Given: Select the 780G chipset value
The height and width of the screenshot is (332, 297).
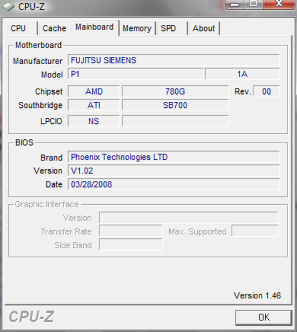Looking at the screenshot, I should coord(175,91).
